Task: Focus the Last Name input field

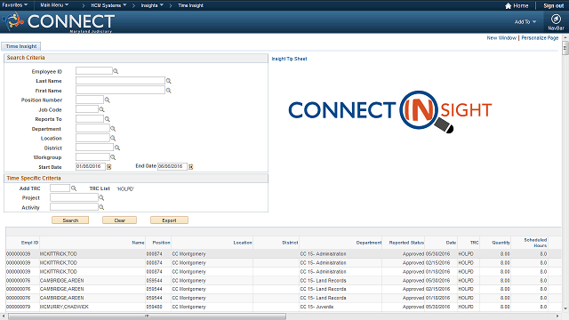Action: click(x=120, y=81)
